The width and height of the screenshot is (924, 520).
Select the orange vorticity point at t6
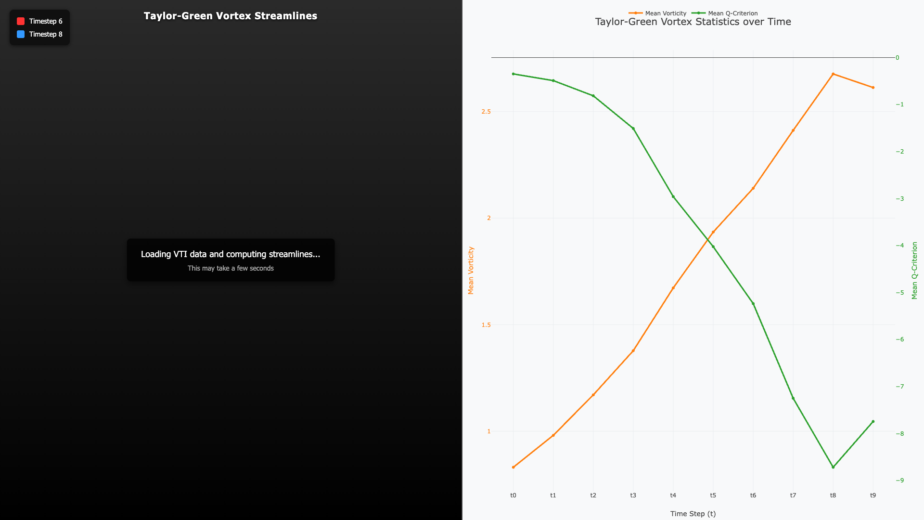[753, 188]
